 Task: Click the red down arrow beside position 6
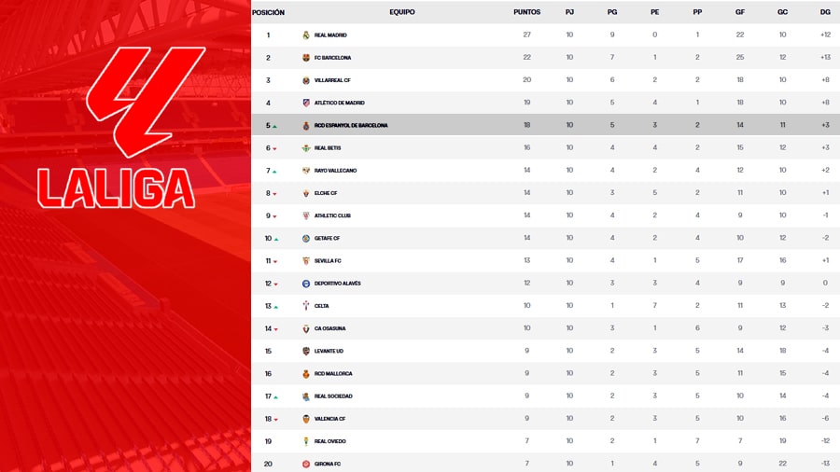(x=274, y=148)
